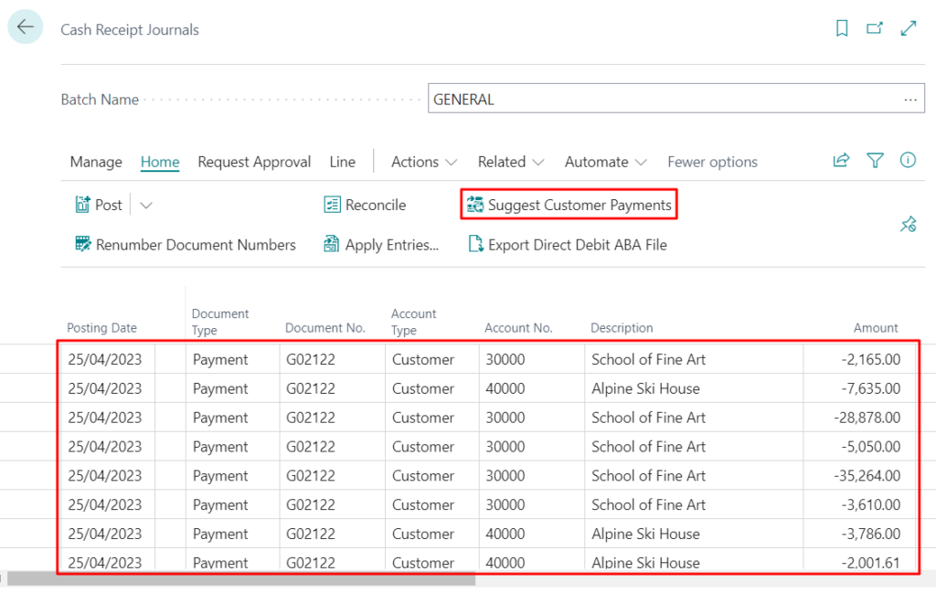Open the share options icon
Screen dimensions: 936x593
[x=841, y=160]
